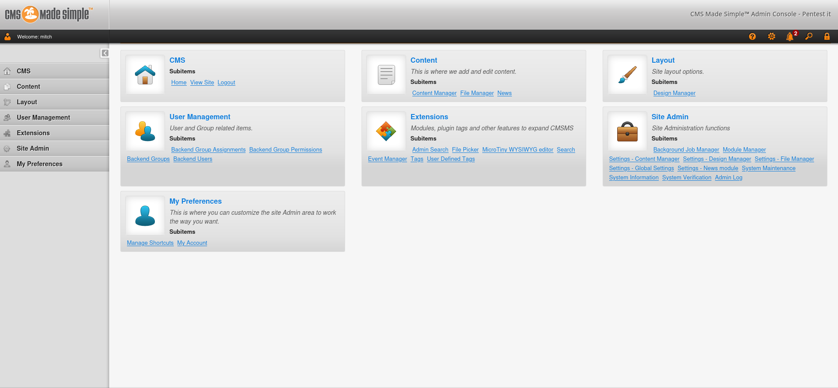Open User Management in the sidebar menu

tap(54, 118)
